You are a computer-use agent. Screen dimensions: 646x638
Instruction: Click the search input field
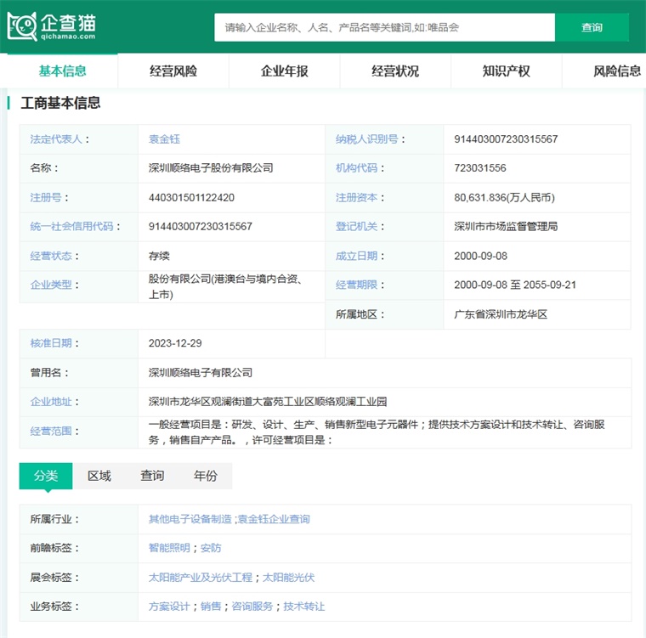384,27
